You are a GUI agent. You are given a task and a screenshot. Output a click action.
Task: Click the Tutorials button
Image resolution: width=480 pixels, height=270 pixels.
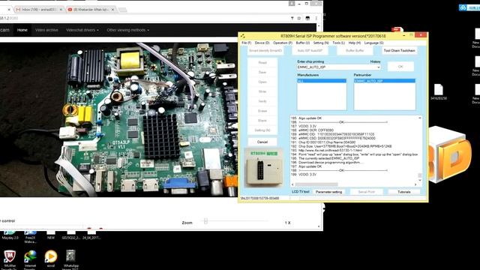(404, 192)
